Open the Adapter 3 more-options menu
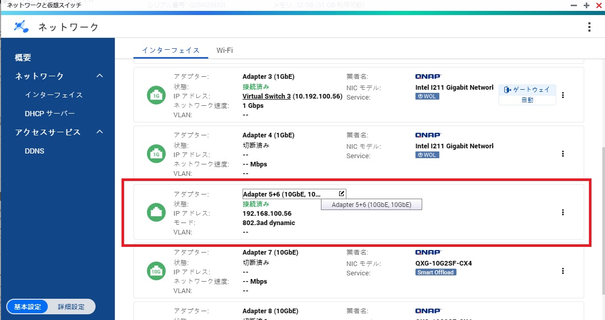 563,95
